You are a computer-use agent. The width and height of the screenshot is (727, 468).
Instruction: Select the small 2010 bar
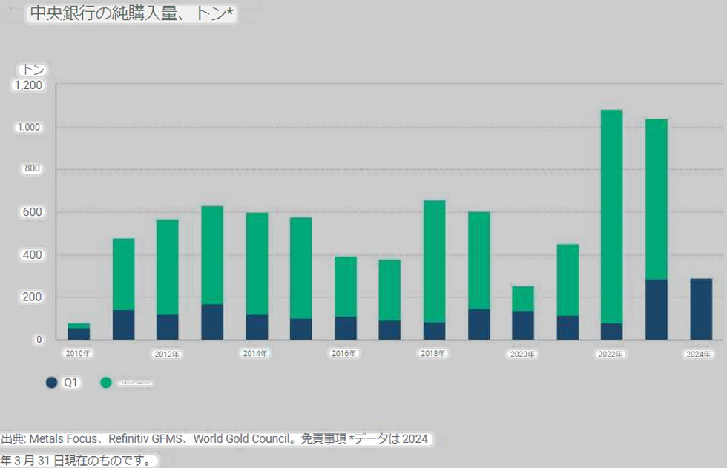(x=79, y=332)
